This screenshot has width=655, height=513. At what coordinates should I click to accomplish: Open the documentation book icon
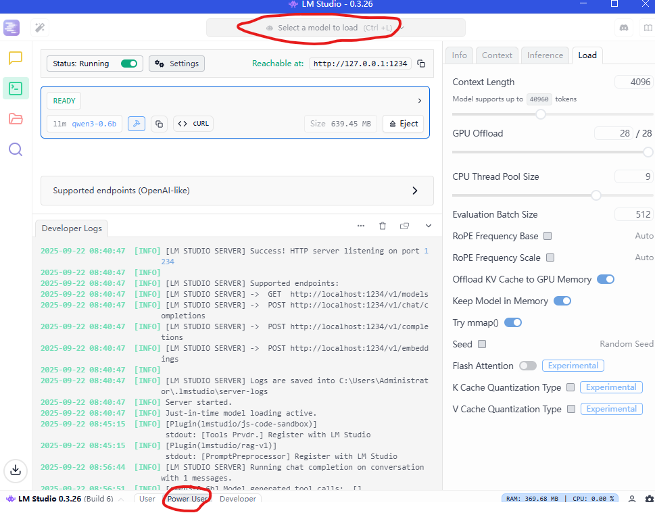tap(648, 28)
